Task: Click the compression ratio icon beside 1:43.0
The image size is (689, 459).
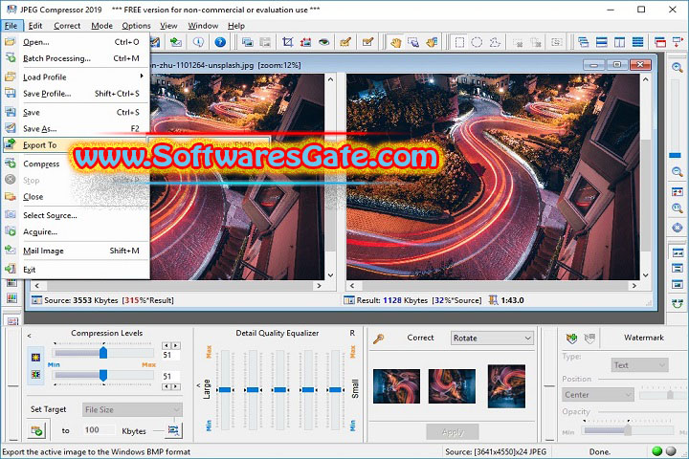Action: coord(493,300)
